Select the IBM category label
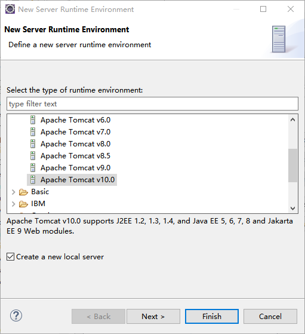 (x=38, y=203)
